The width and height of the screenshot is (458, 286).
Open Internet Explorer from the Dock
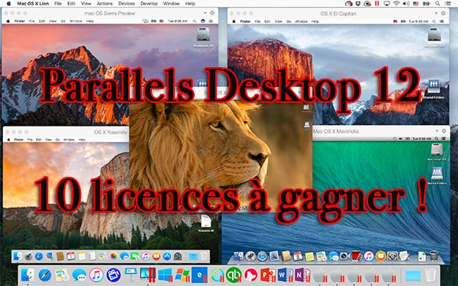point(217,275)
